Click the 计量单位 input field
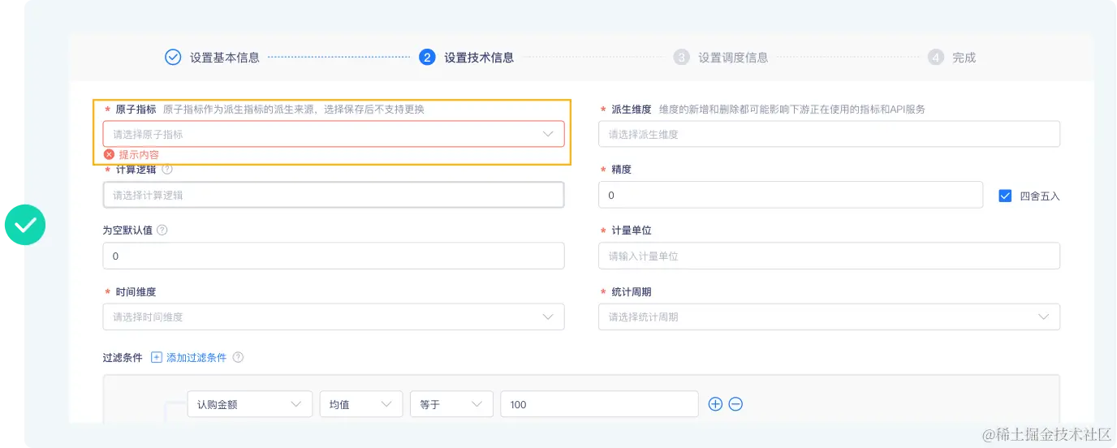This screenshot has height=448, width=1117. pos(829,256)
